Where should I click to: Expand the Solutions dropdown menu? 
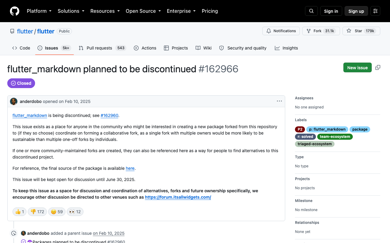(71, 11)
